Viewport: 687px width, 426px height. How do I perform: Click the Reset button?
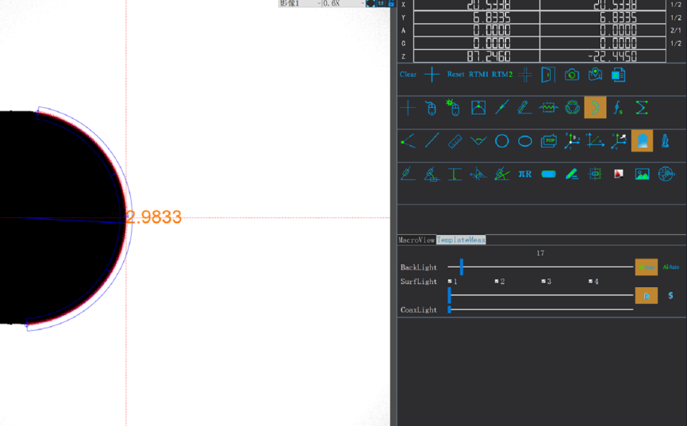[x=455, y=75]
